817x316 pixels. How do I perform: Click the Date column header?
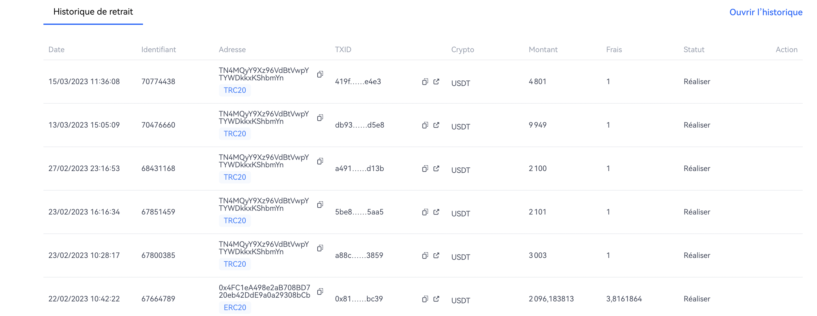(56, 50)
